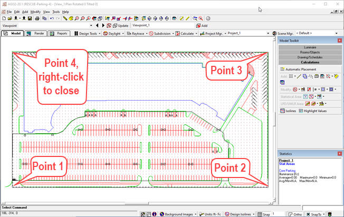
Task: Click the Add viewpoint icon
Action: point(198,25)
